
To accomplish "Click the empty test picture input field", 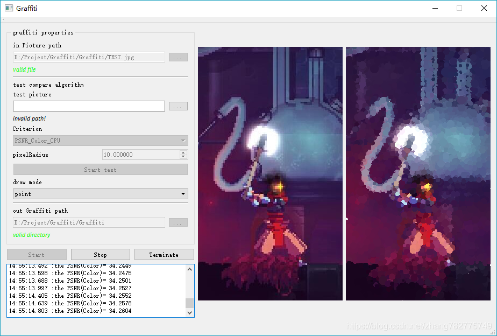I will [x=89, y=106].
